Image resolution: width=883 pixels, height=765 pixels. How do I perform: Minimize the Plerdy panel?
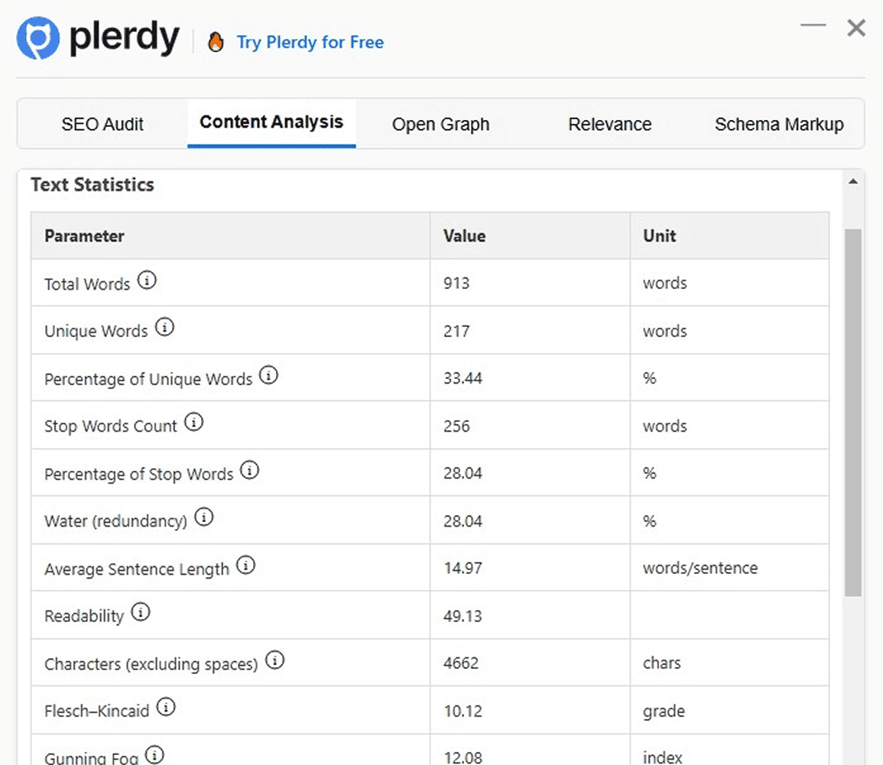tap(813, 26)
